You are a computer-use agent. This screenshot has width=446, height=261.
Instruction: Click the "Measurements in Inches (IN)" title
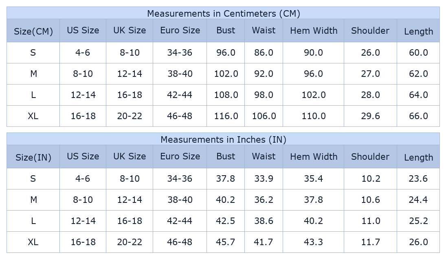223,139
